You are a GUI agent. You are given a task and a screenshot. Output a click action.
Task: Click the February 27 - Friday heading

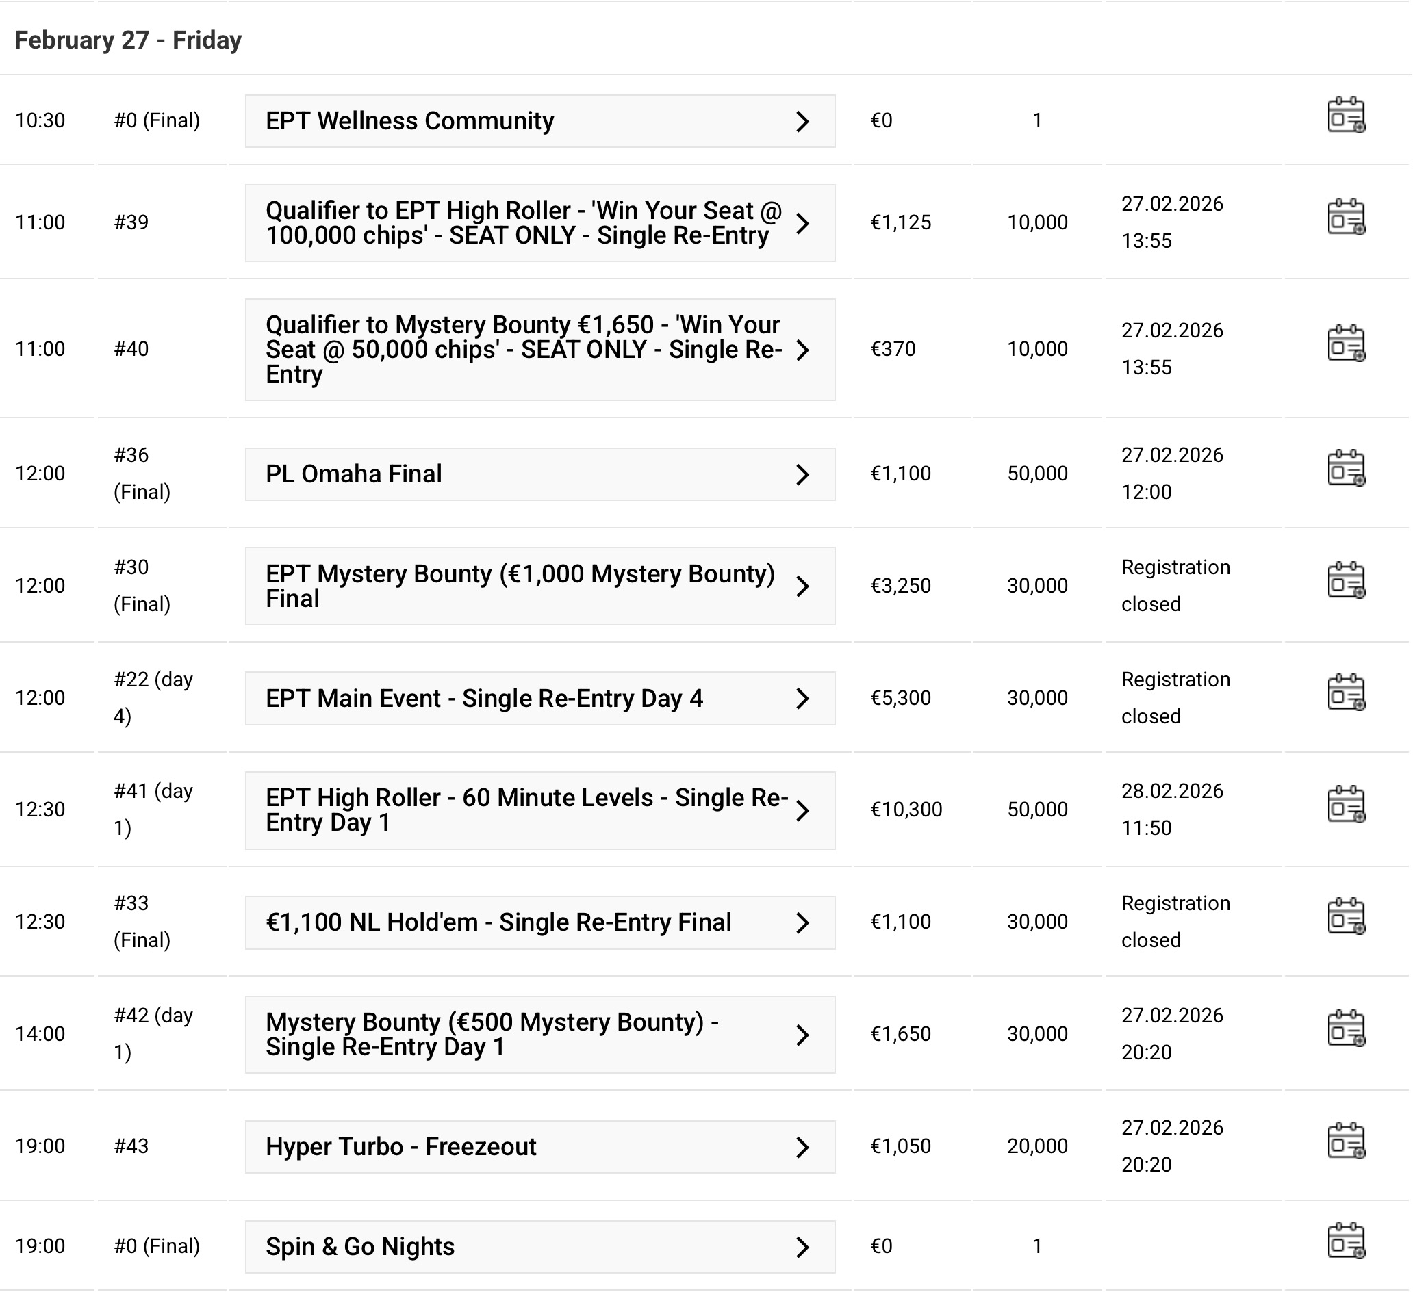tap(128, 40)
